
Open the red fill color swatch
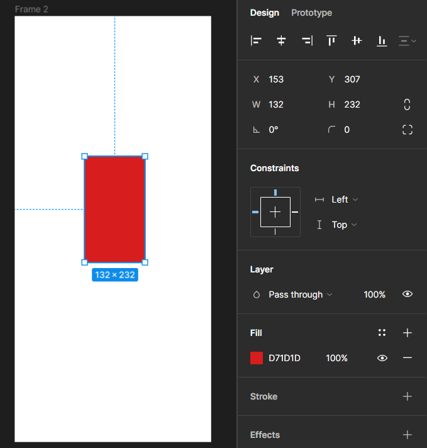point(257,358)
